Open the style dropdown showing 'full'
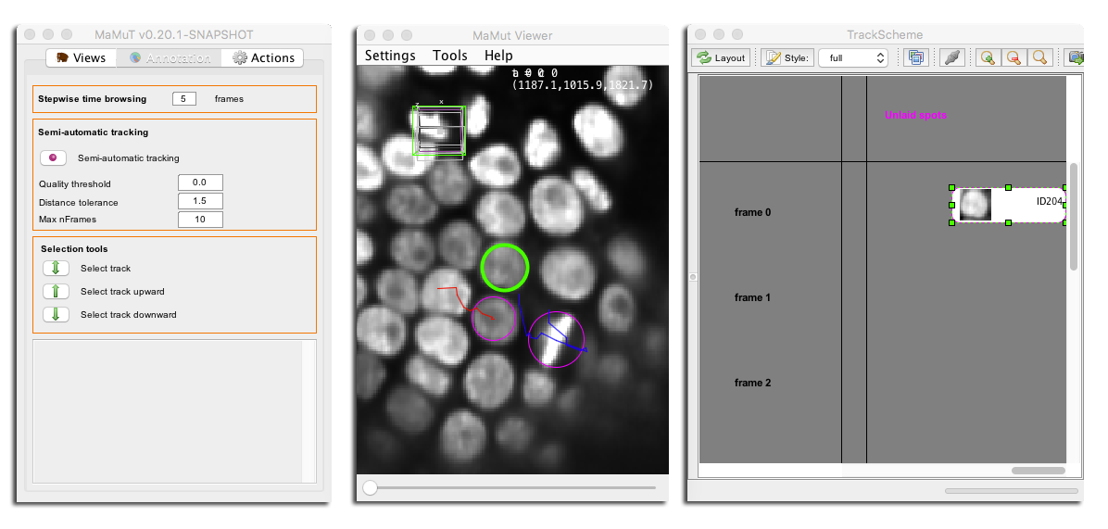Screen dimensions: 1108x529 tap(853, 58)
